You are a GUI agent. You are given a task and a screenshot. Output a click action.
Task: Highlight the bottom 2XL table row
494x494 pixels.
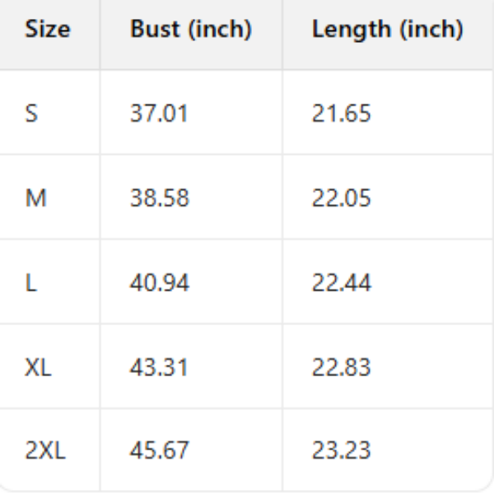pyautogui.click(x=247, y=451)
